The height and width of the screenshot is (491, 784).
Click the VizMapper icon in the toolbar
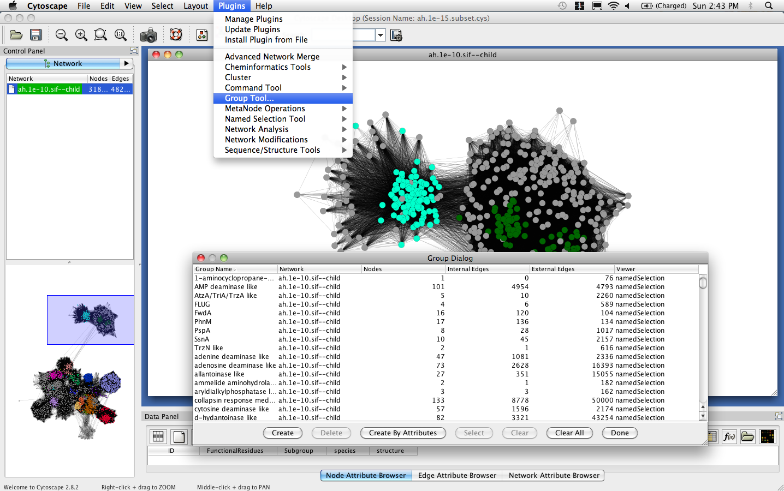point(202,35)
